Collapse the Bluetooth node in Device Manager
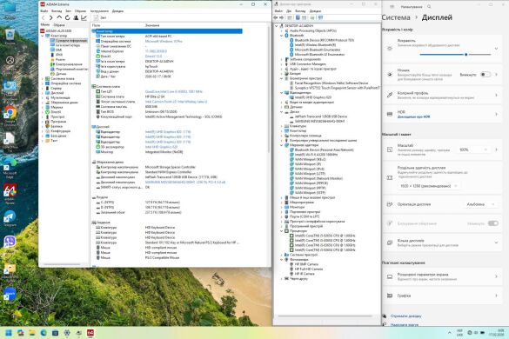Screen dimensions: 509x339 pos(281,36)
